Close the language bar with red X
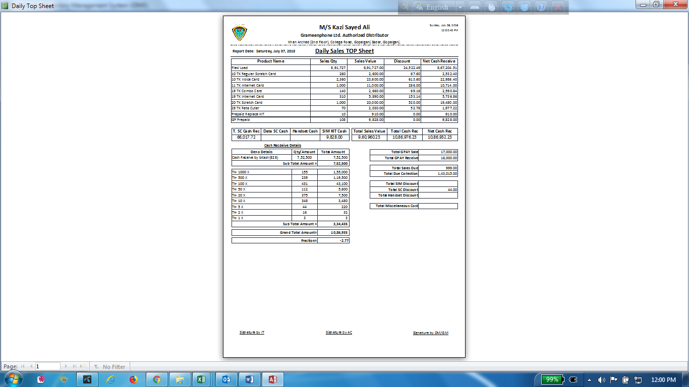The width and height of the screenshot is (689, 387). coord(558,7)
